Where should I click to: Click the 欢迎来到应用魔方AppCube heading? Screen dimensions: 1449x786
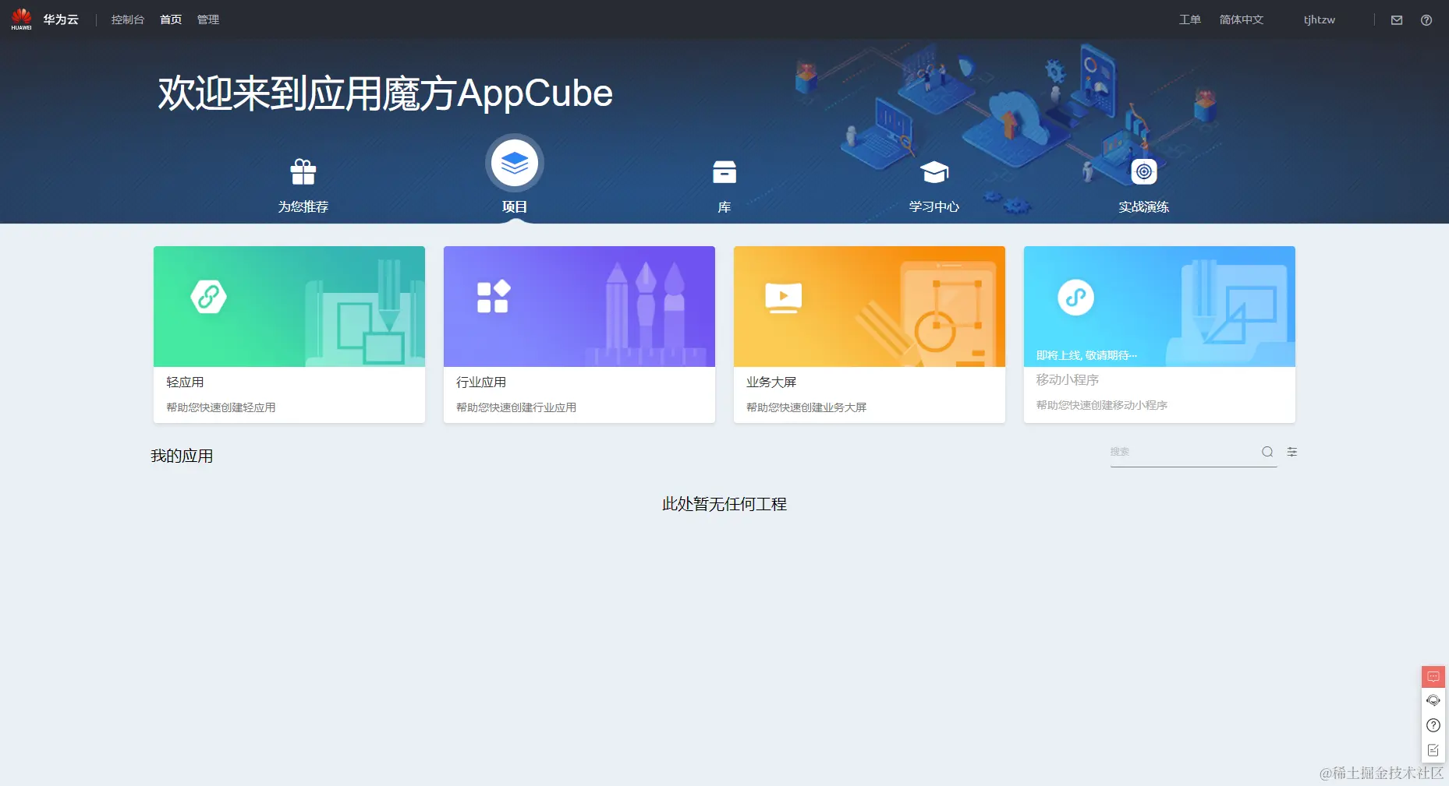(x=385, y=93)
